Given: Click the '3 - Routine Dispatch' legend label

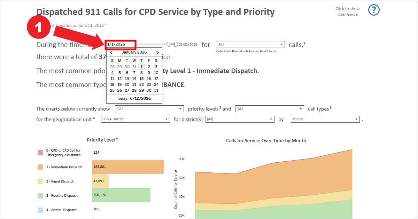Looking at the screenshot, I should click(62, 196).
